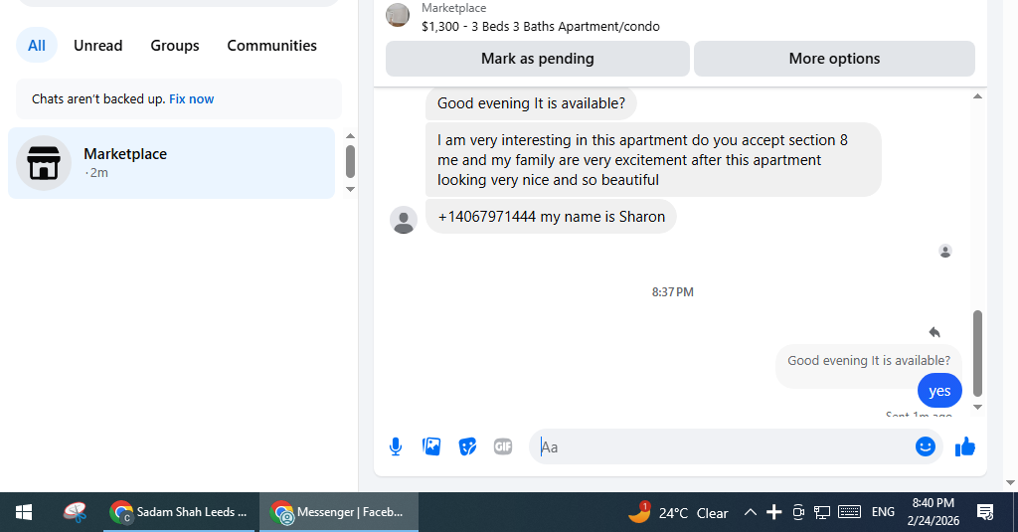Screen dimensions: 1018x532
Task: Click the Fix now backup link
Action: [x=192, y=98]
